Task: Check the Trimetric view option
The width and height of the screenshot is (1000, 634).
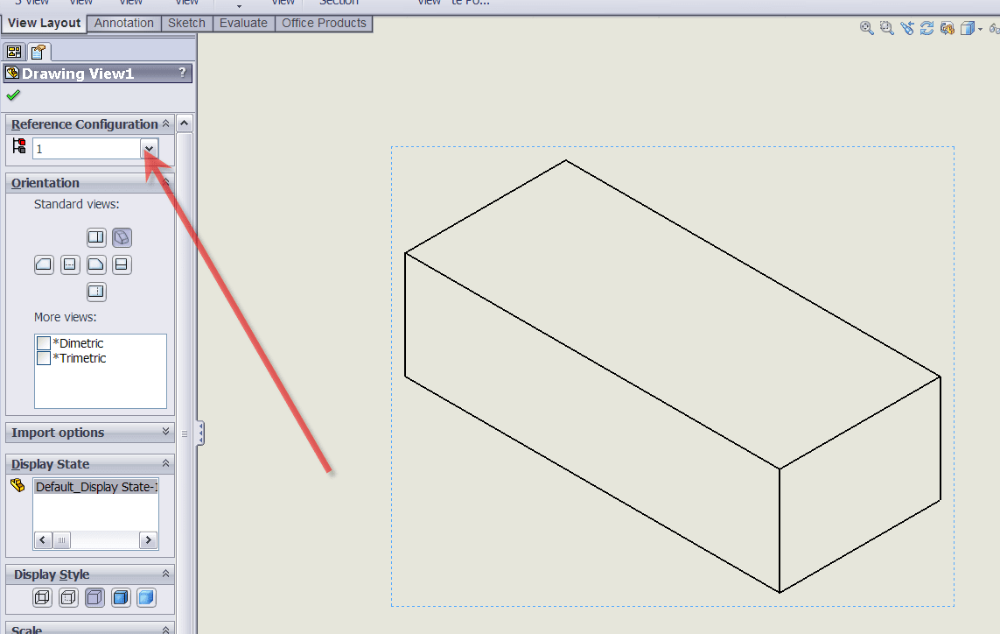Action: point(44,358)
